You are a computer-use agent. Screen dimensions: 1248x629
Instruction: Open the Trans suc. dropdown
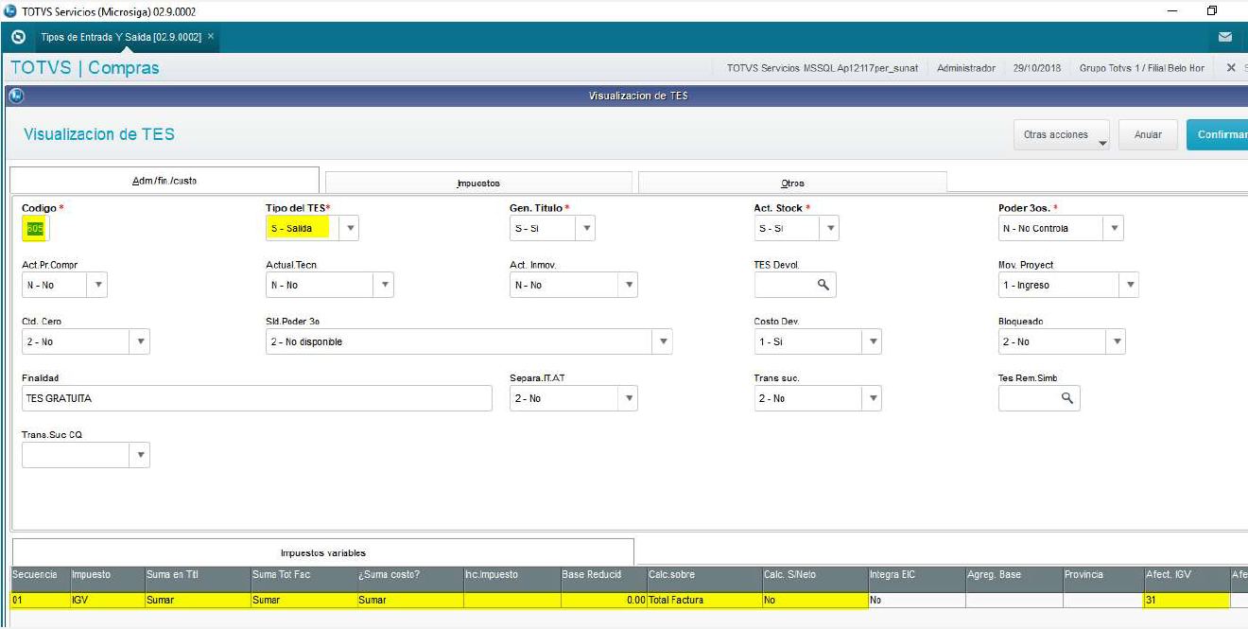point(872,398)
